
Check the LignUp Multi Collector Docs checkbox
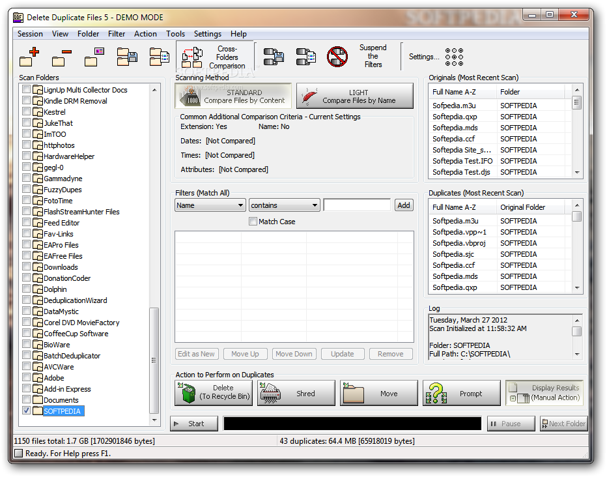coord(26,89)
